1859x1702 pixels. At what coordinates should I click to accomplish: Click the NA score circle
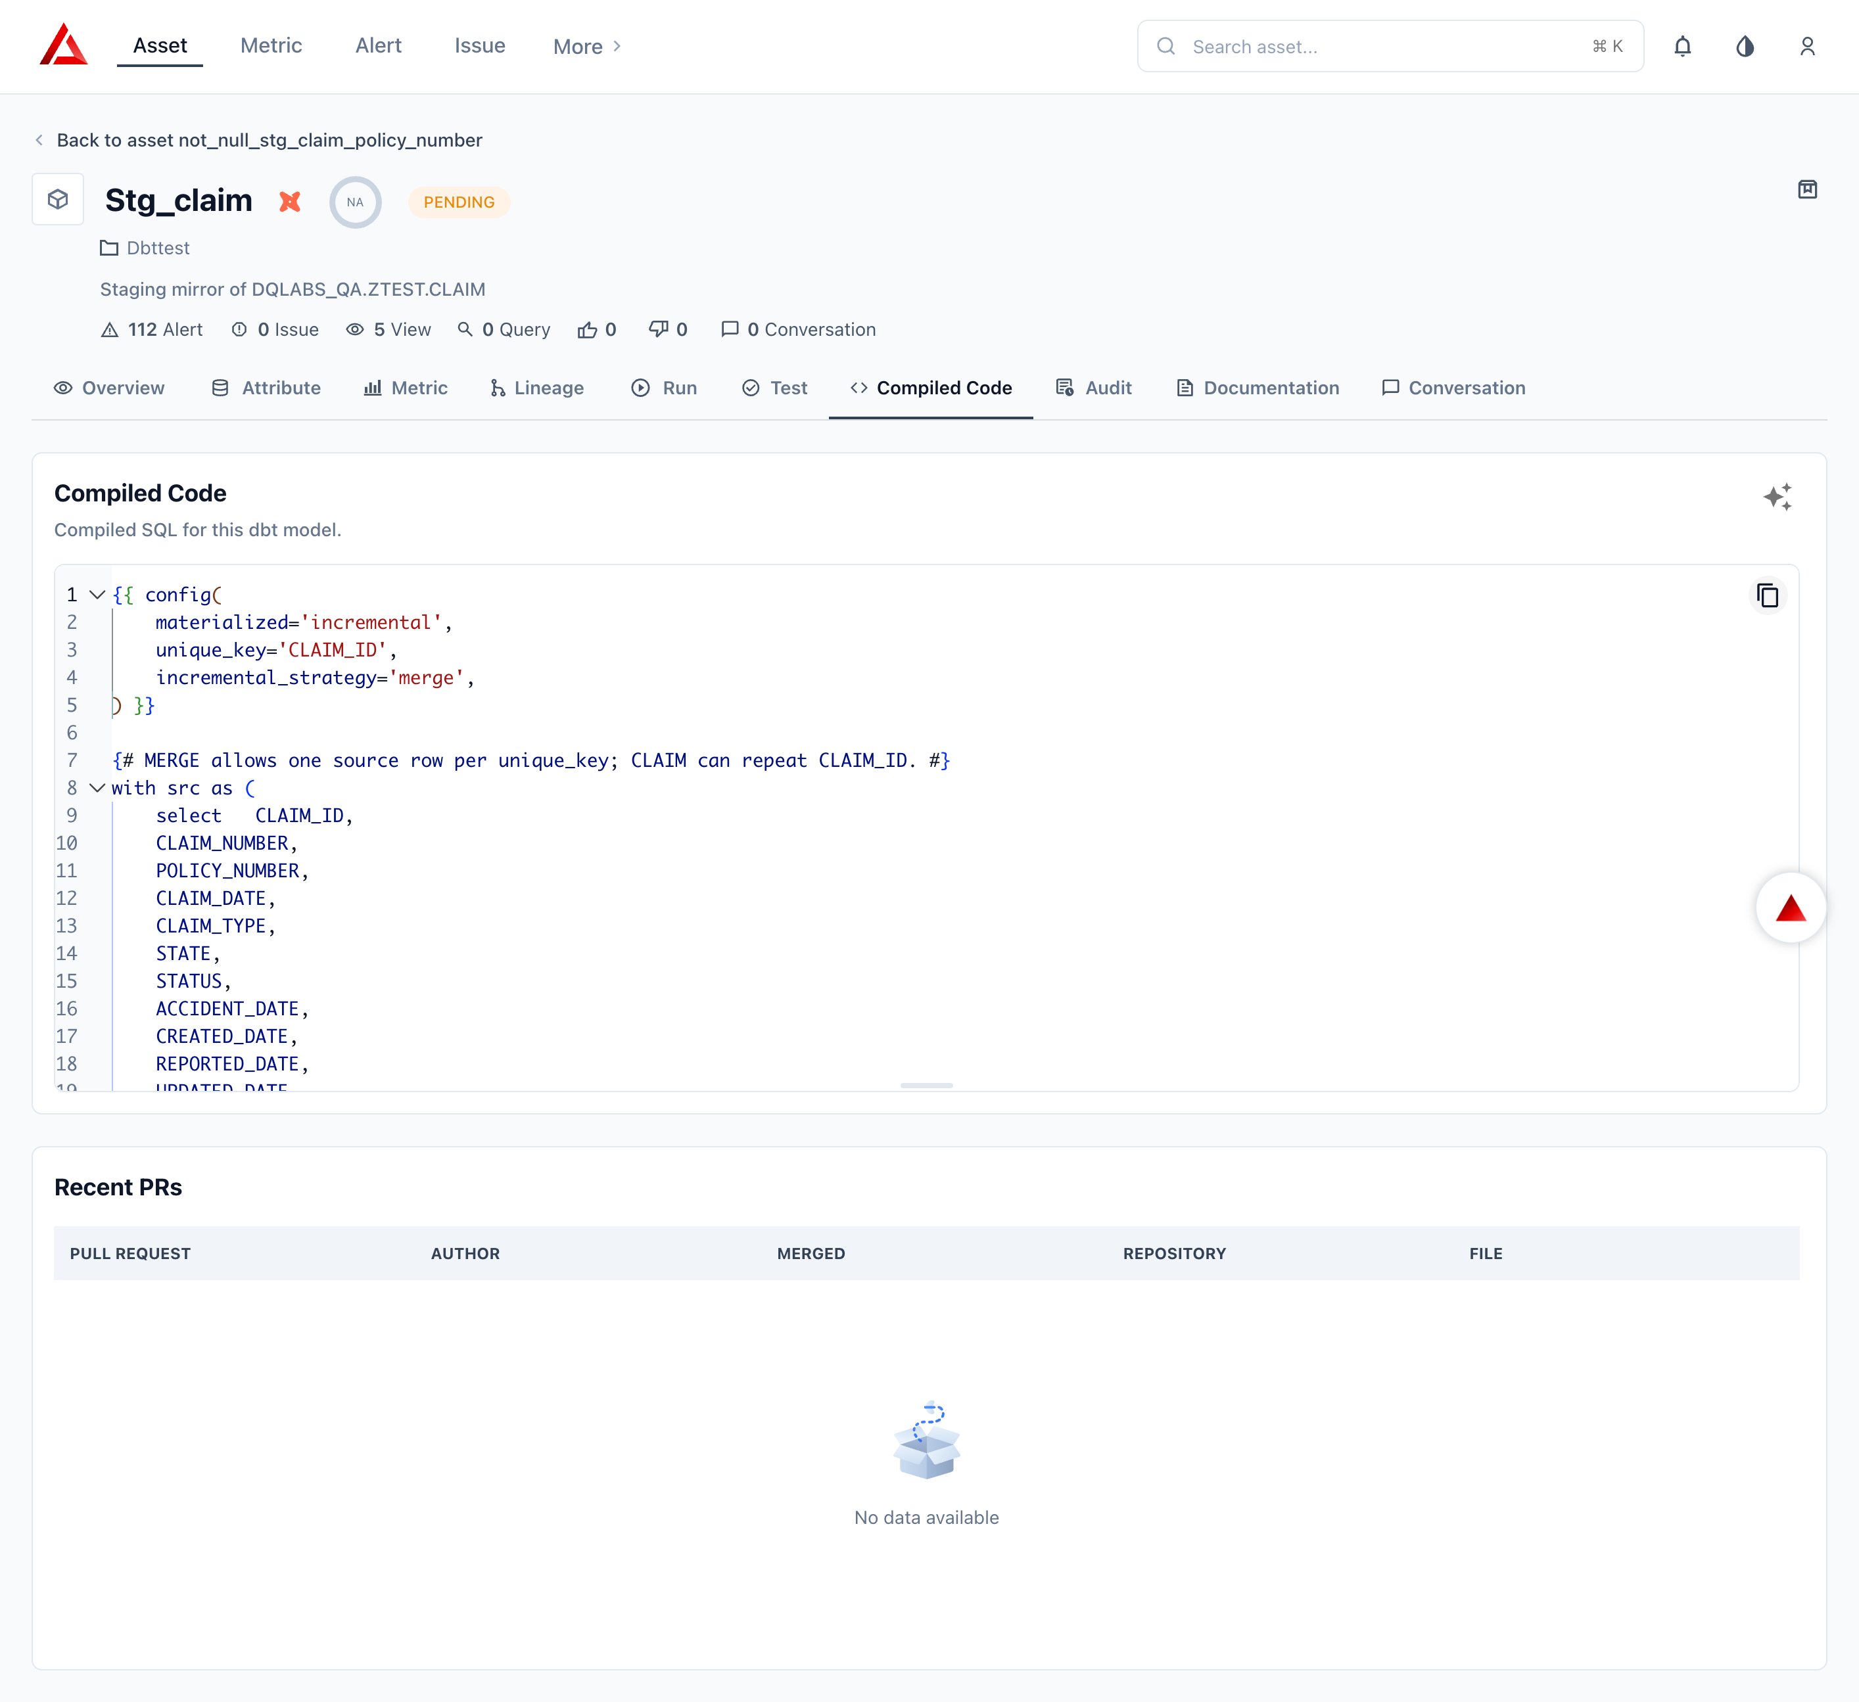point(355,202)
